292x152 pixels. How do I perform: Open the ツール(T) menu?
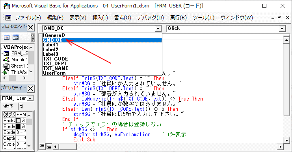point(204,18)
